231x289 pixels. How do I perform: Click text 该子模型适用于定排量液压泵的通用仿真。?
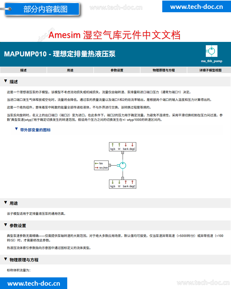(36, 214)
